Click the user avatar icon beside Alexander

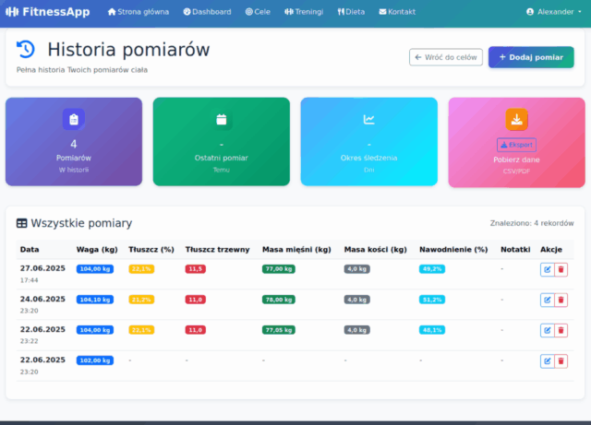click(530, 12)
